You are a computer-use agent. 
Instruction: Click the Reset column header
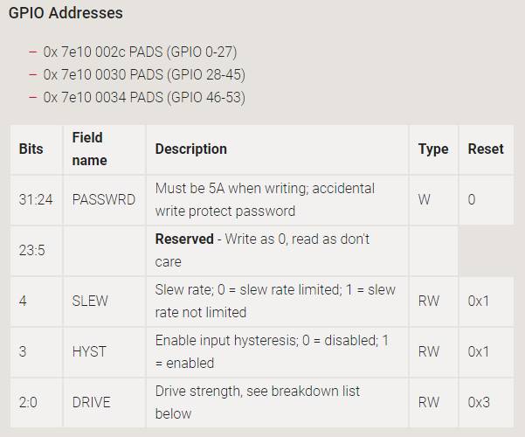[485, 149]
